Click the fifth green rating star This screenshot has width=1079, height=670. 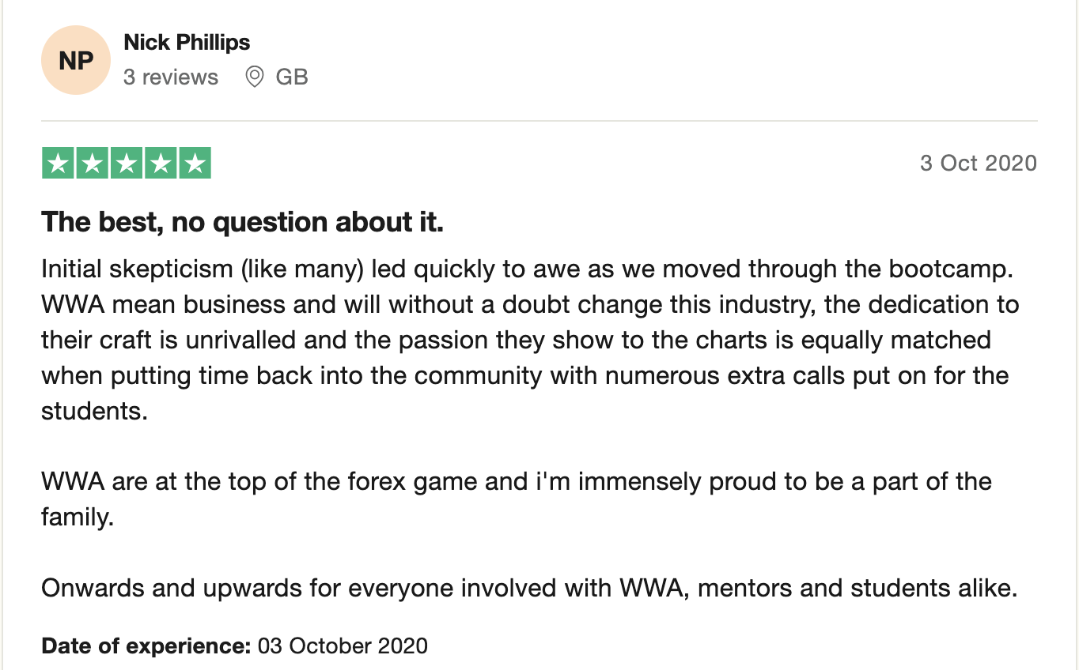tap(195, 164)
